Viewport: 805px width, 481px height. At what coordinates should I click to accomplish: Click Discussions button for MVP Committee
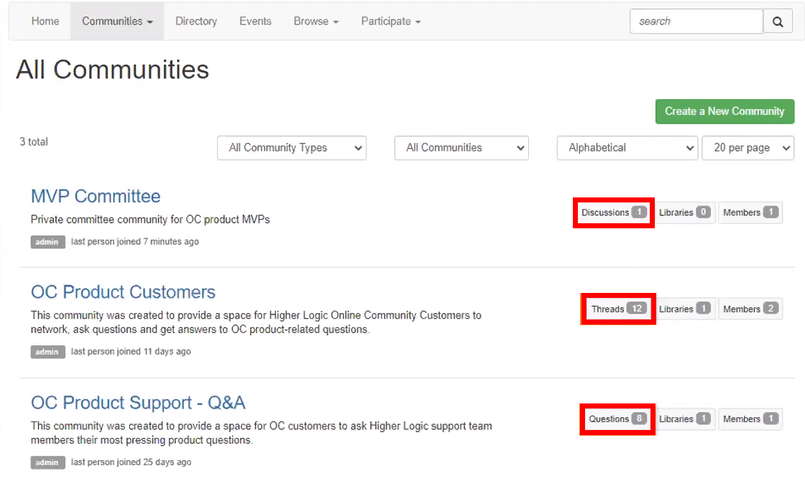pyautogui.click(x=614, y=213)
